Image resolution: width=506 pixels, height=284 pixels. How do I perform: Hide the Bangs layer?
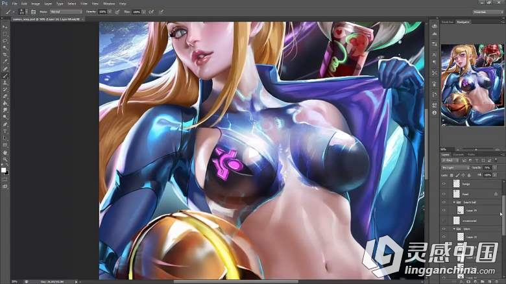tap(444, 183)
